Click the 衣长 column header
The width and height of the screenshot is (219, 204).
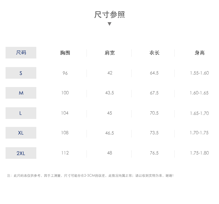point(154,53)
